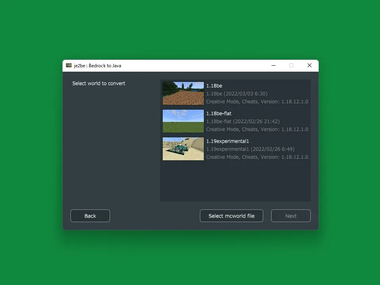The width and height of the screenshot is (380, 285).
Task: Click the 1.18be-flat date line 2022/02/26 21:42
Action: coord(243,122)
